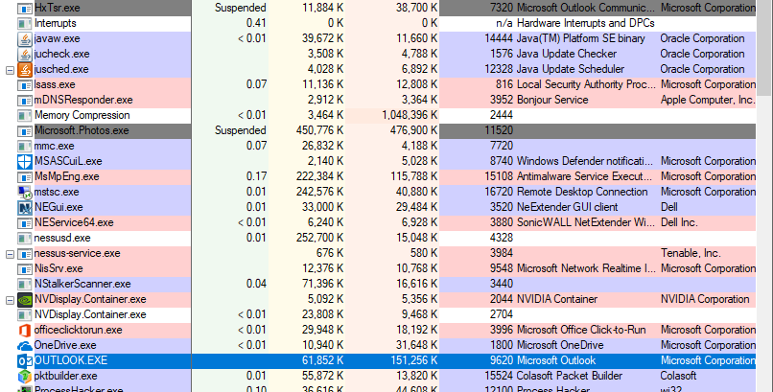Image resolution: width=773 pixels, height=392 pixels.
Task: Click the mmc.exe process icon
Action: 25,147
